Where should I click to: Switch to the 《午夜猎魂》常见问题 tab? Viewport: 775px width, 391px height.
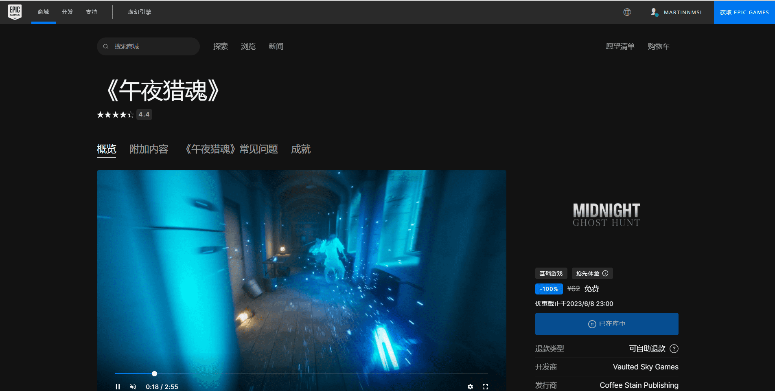tap(230, 149)
